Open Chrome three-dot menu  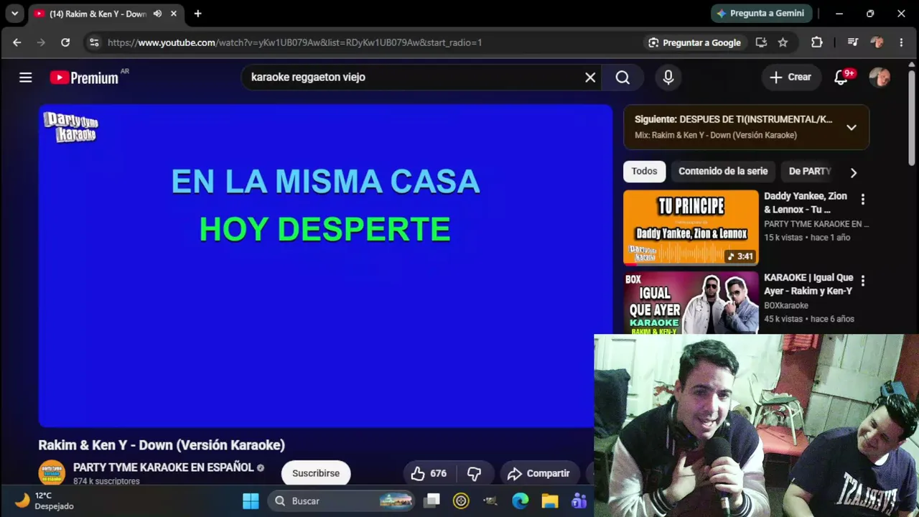901,42
